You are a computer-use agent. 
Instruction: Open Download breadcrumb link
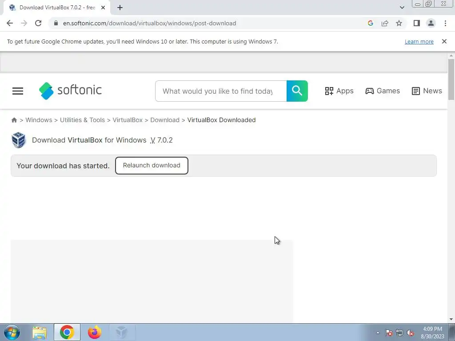coord(165,120)
